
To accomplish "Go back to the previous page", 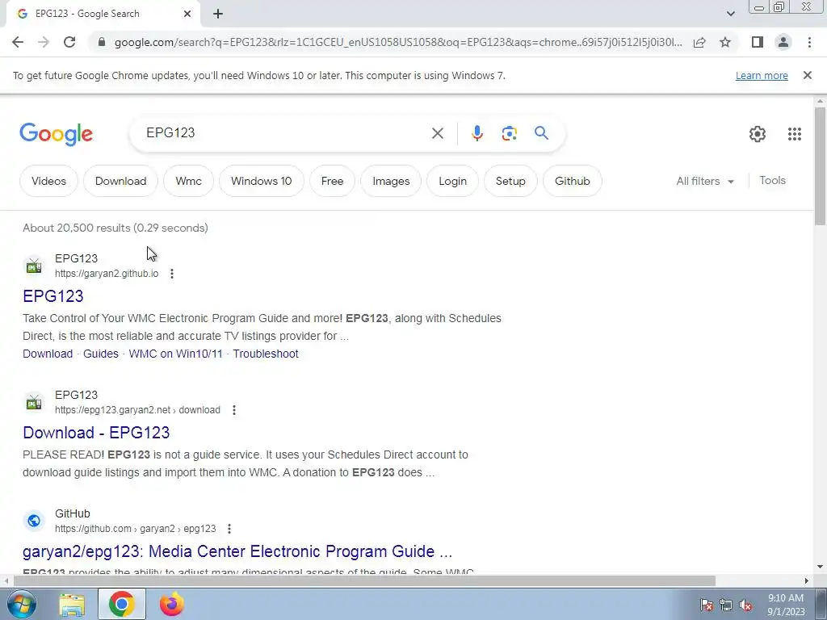I will [x=18, y=42].
